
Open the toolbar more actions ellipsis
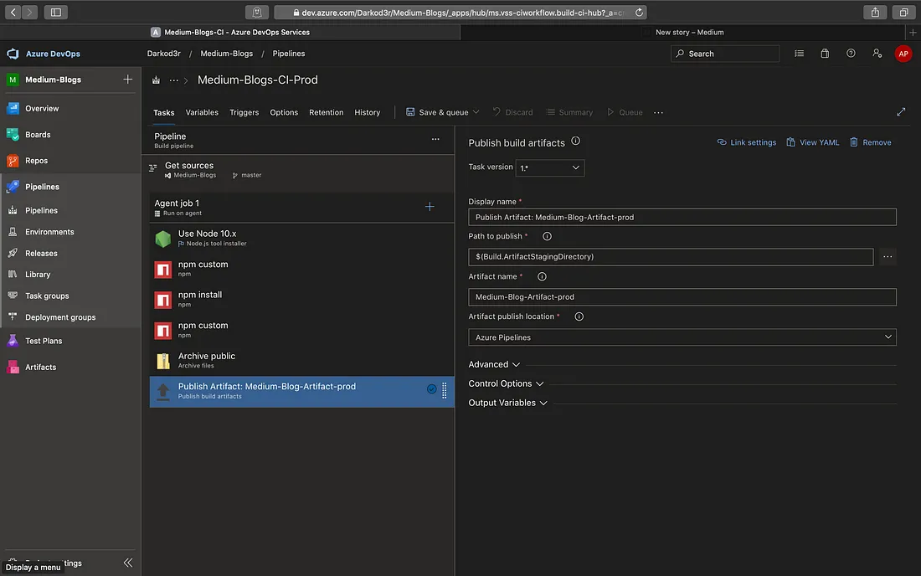(658, 112)
